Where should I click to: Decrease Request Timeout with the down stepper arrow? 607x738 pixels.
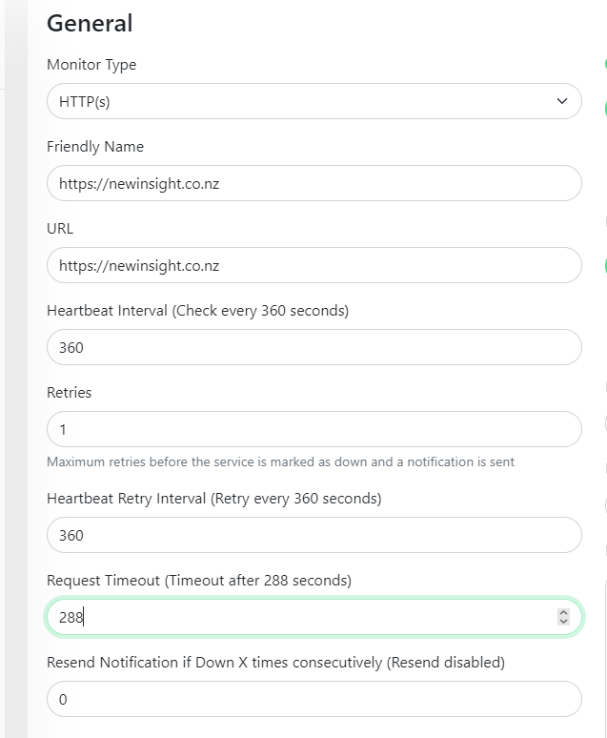[x=563, y=622]
